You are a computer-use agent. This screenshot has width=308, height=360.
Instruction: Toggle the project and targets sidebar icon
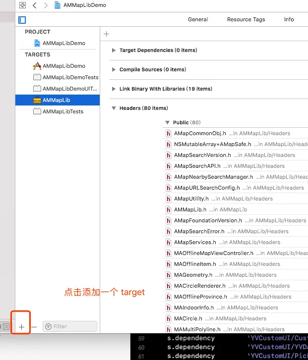tap(22, 20)
